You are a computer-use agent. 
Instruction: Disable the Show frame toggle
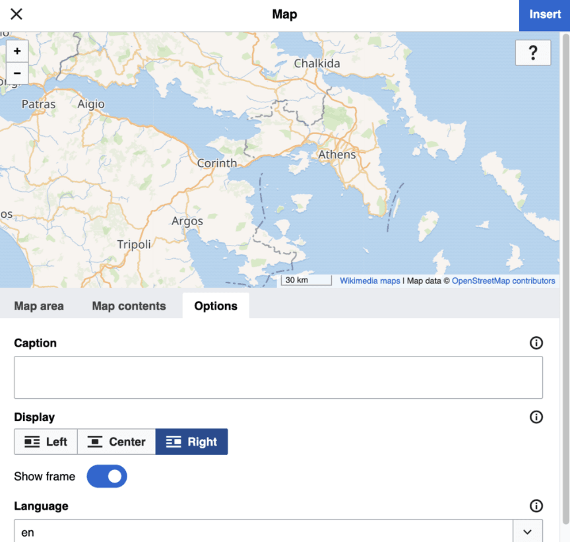(106, 476)
